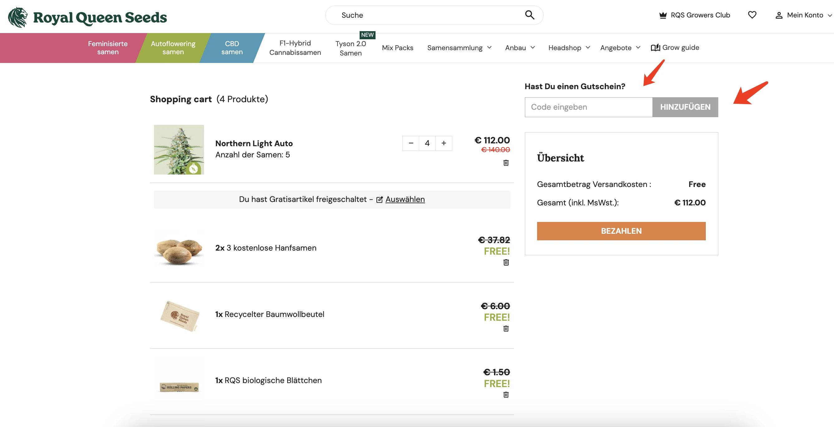834x427 pixels.
Task: Open Feminisierte samen category
Action: pos(108,48)
